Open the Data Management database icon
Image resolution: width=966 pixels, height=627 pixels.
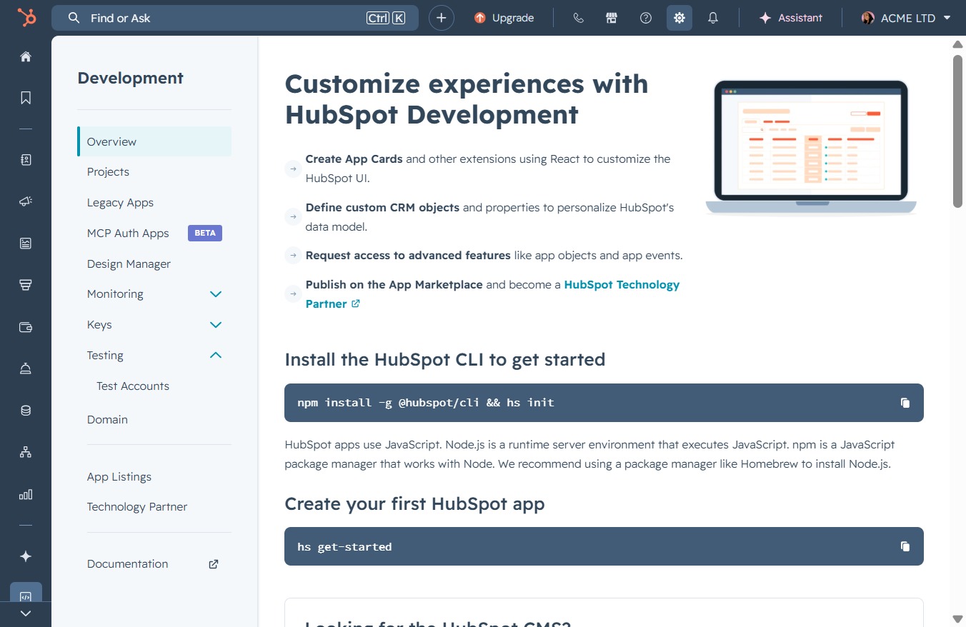pyautogui.click(x=26, y=411)
